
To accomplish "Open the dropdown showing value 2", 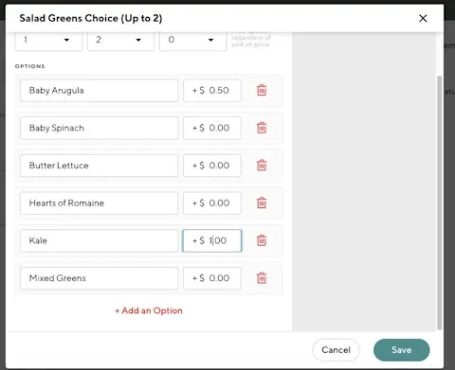I will pos(120,40).
